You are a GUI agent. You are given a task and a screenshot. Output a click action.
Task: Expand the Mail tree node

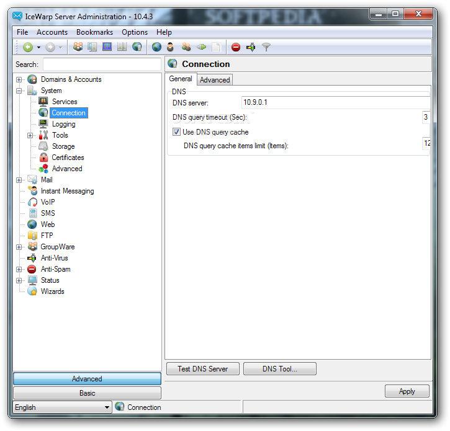click(x=19, y=180)
